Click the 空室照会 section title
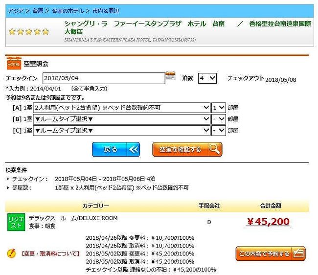Viewport: 318px width, 275px height. point(36,64)
